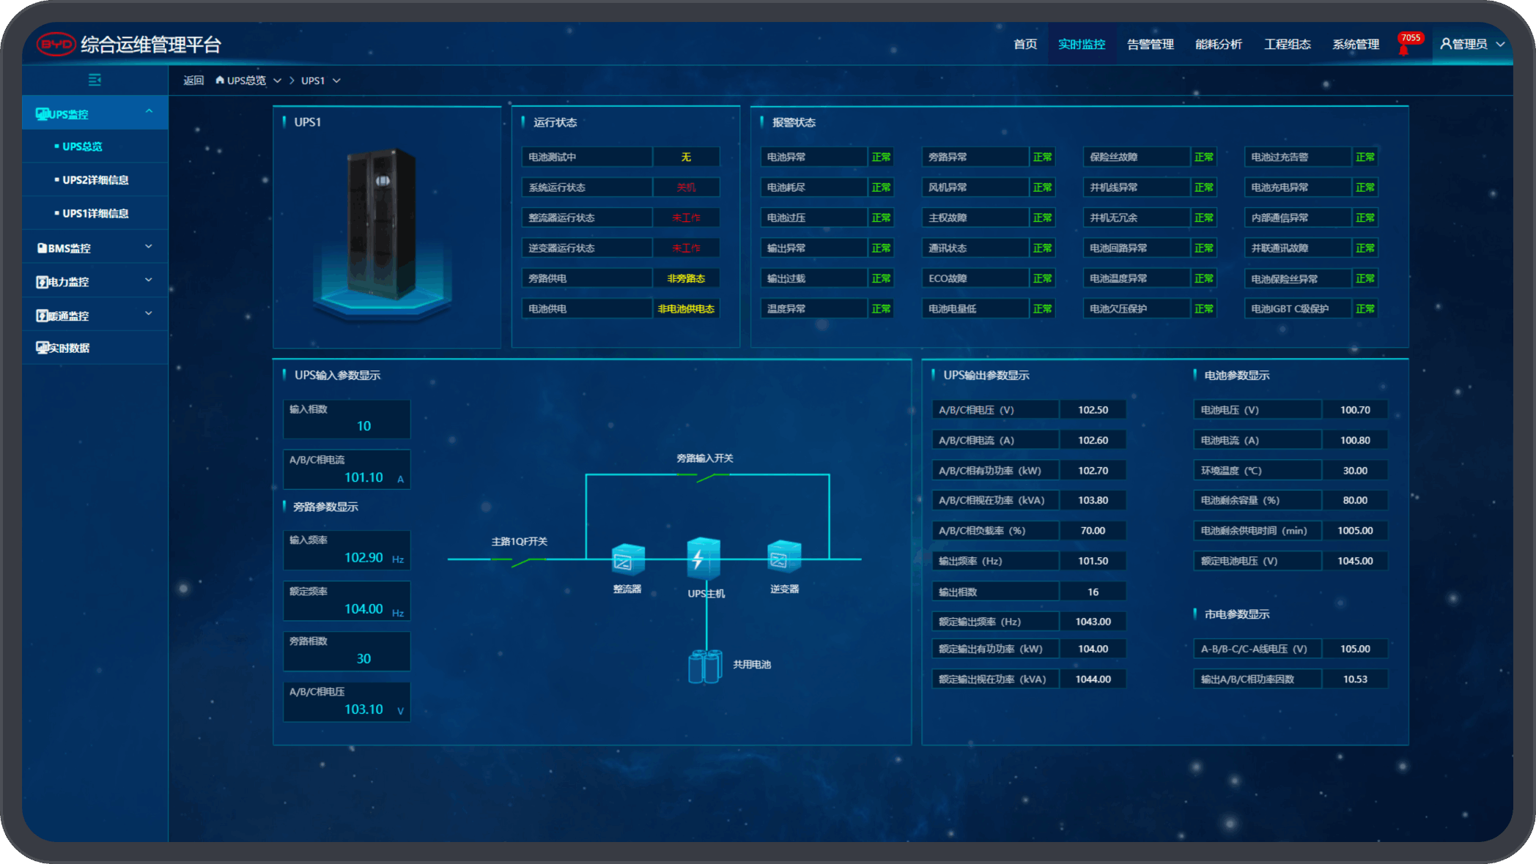
Task: Click the BMS监控 battery icon
Action: point(42,248)
